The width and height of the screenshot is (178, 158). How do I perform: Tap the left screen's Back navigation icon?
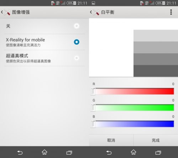point(20,152)
